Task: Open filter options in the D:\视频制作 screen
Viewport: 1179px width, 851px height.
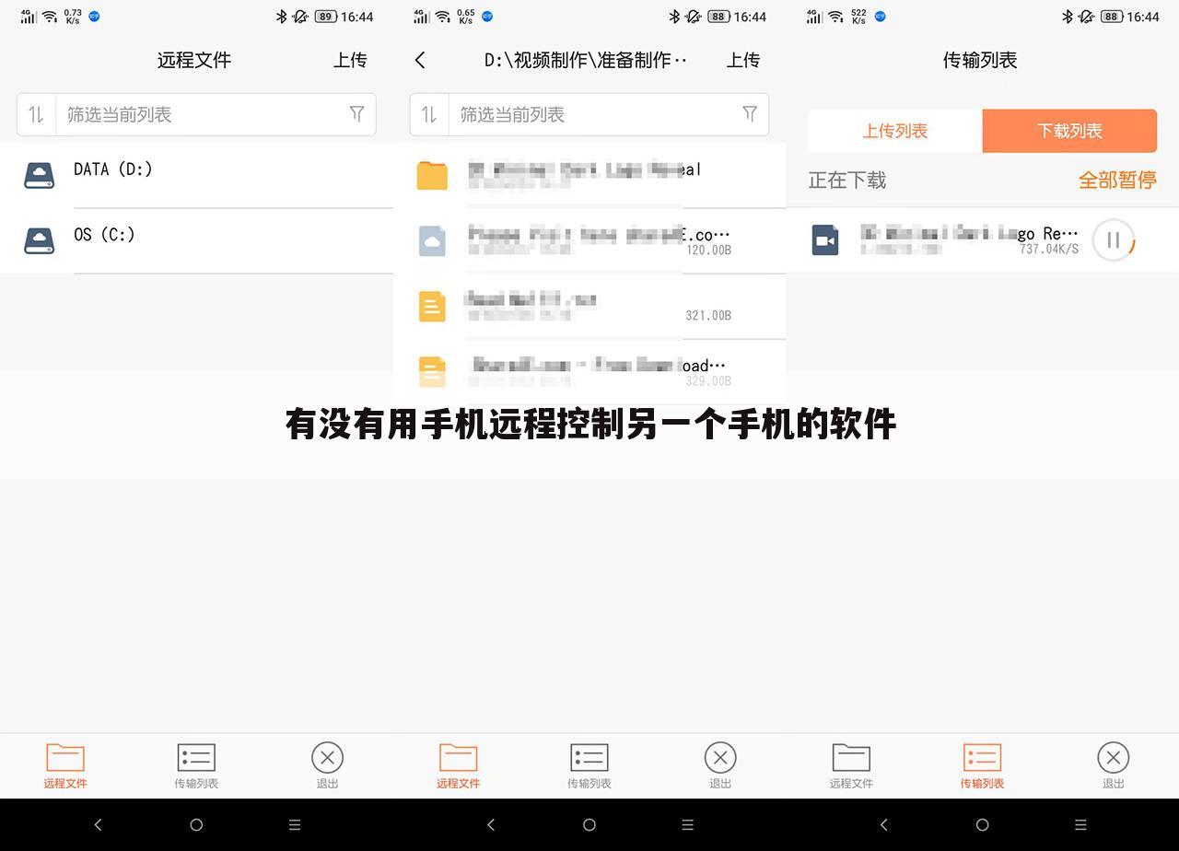Action: click(x=750, y=113)
